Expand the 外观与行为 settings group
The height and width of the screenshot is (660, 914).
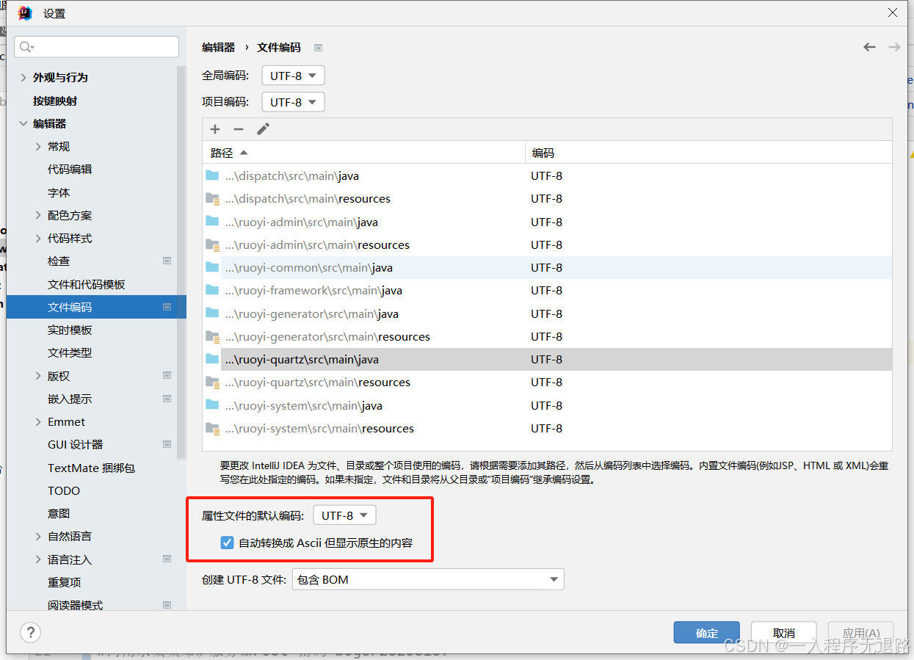[x=23, y=77]
